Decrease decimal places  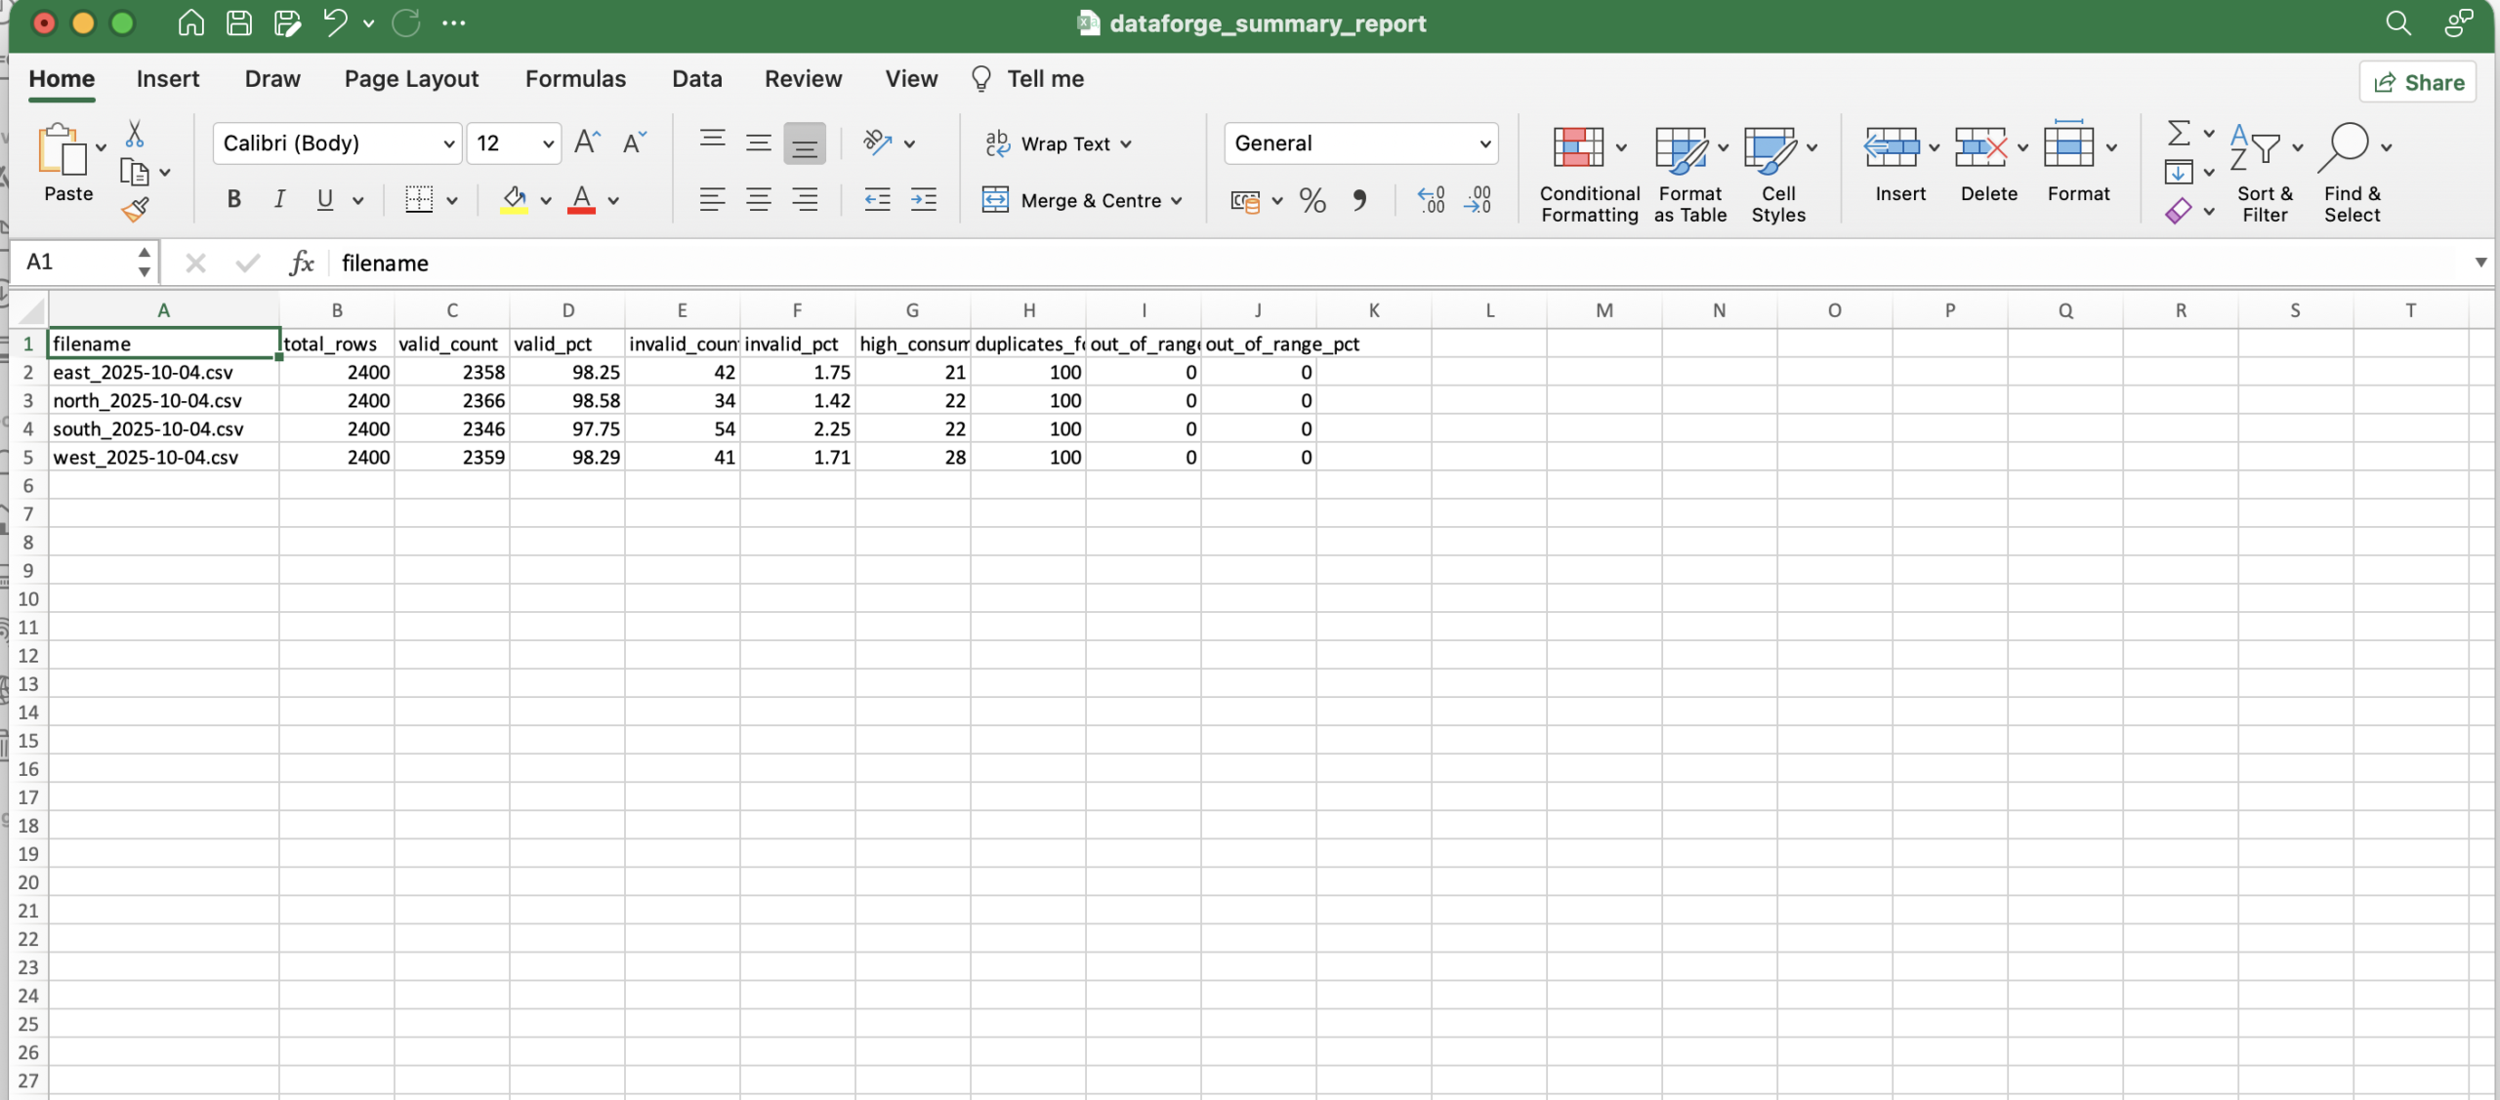[1478, 200]
